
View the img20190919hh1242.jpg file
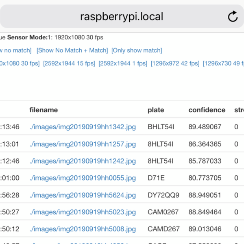(x=83, y=161)
